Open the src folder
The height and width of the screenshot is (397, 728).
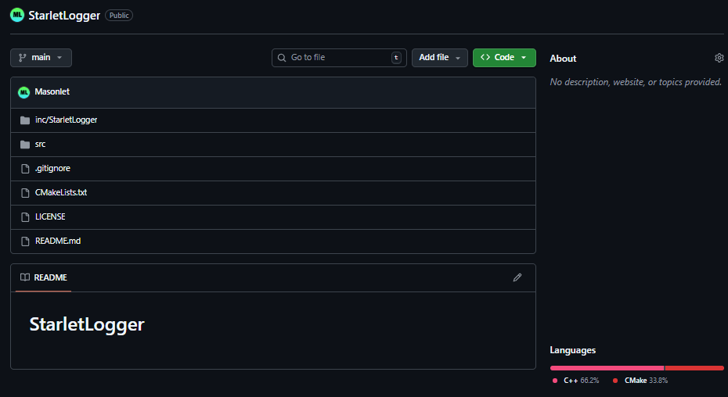(41, 145)
